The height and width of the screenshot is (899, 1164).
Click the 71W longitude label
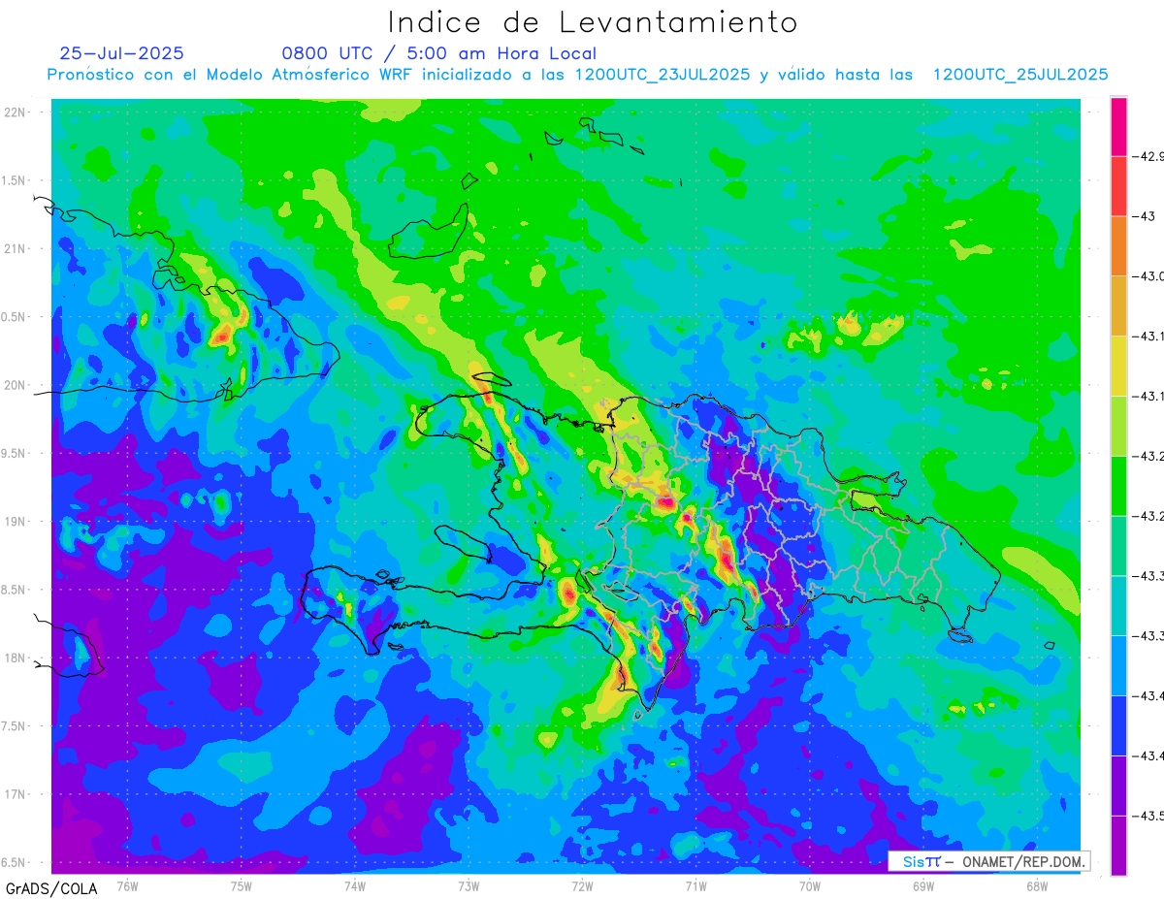695,886
